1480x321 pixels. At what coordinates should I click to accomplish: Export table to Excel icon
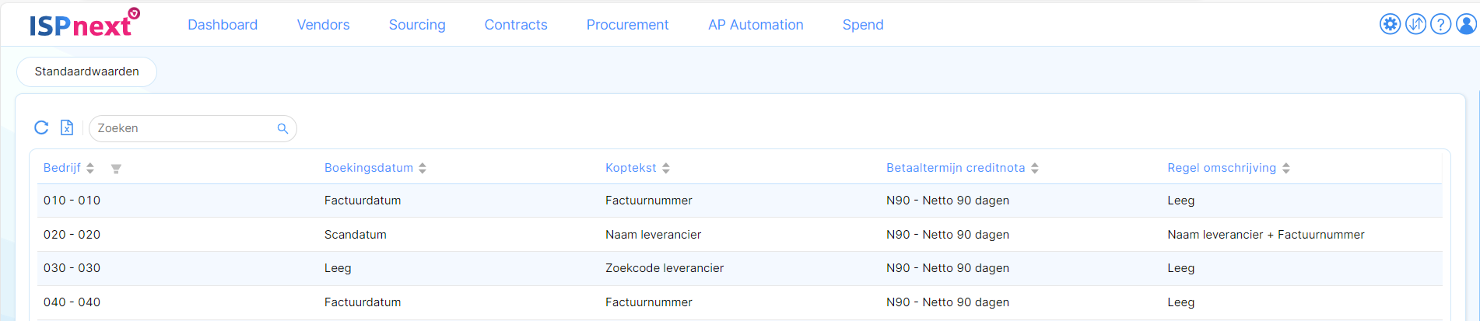point(67,127)
